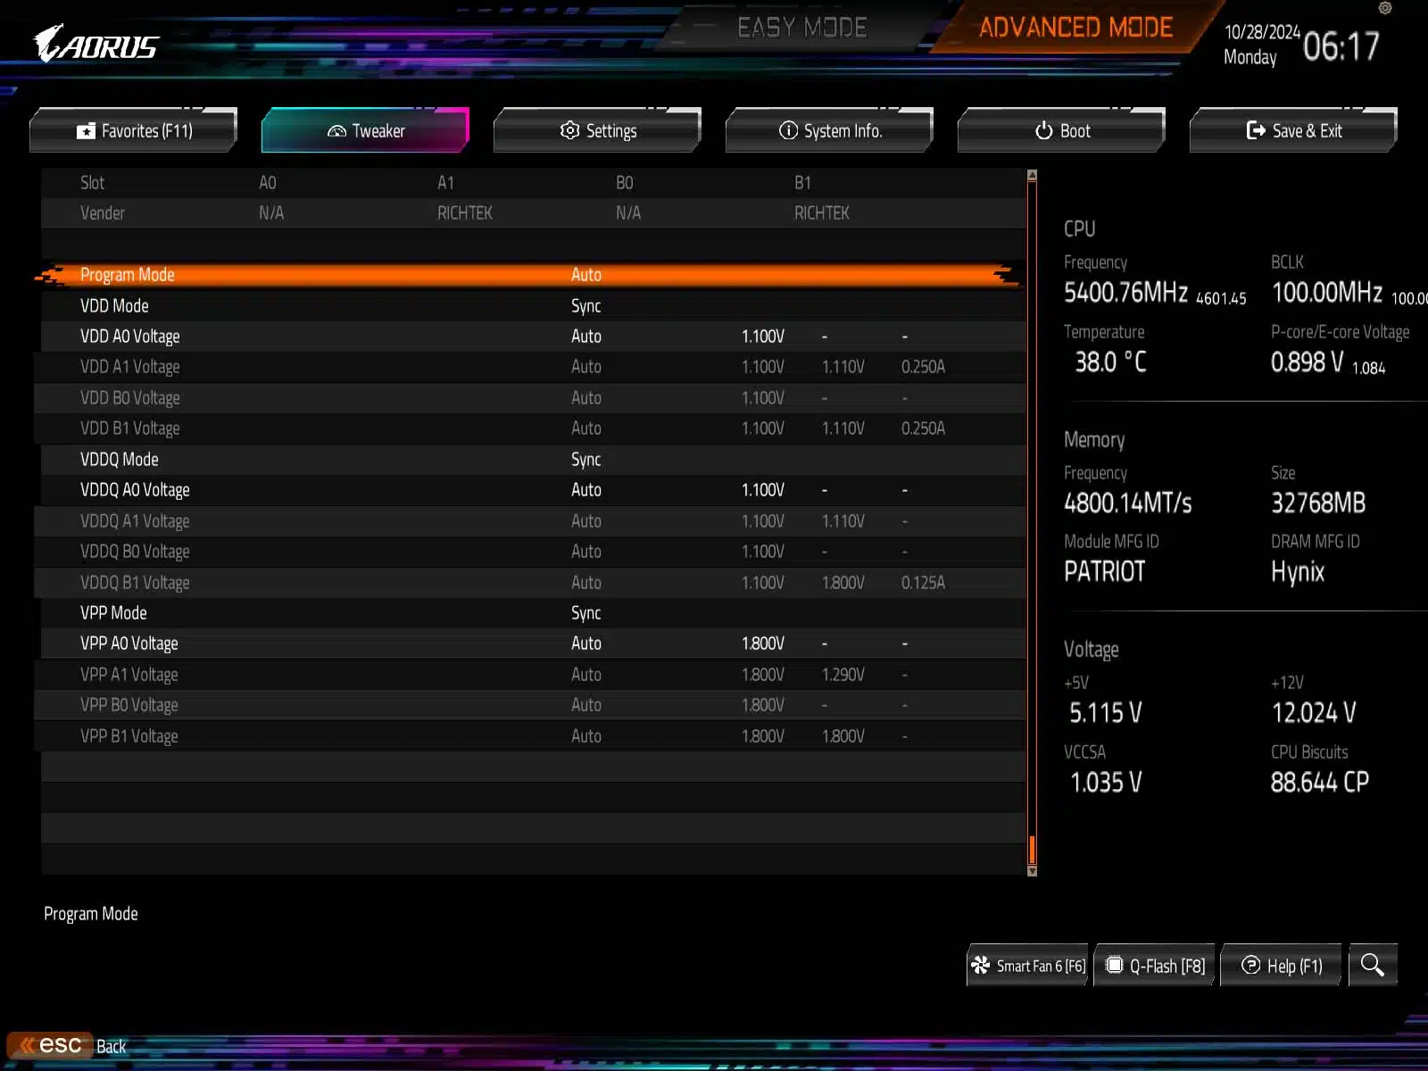Viewport: 1428px width, 1071px height.
Task: Open the Program Mode Auto dropdown
Action: (586, 275)
